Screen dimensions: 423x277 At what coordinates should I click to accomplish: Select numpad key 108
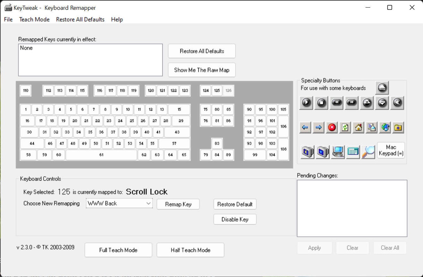(284, 149)
